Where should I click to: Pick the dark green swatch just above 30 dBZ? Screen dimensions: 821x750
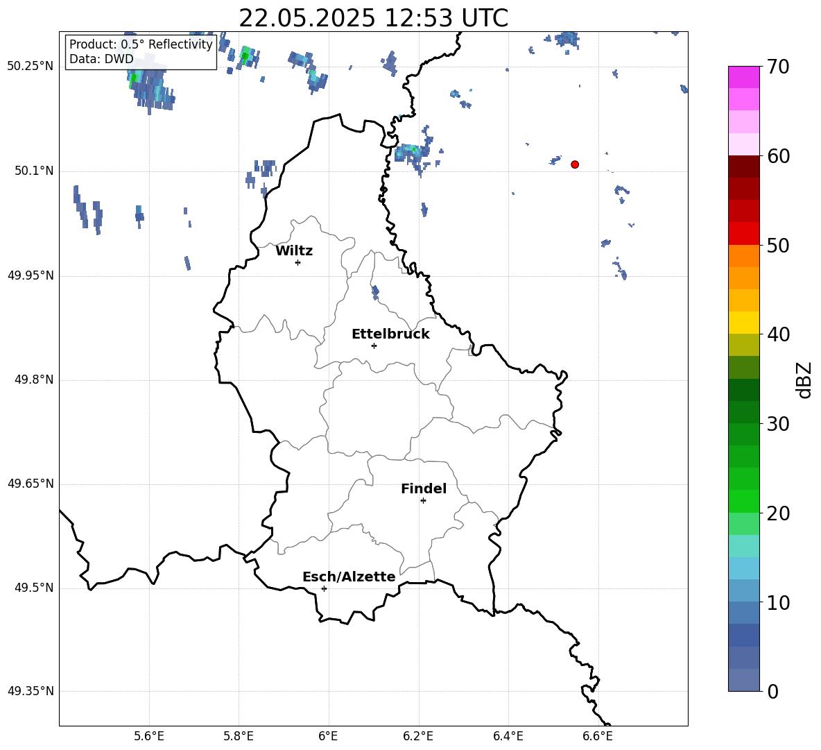743,412
